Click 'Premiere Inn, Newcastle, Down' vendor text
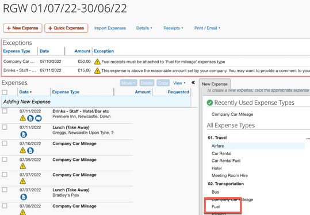This screenshot has height=215, width=310. [x=82, y=116]
